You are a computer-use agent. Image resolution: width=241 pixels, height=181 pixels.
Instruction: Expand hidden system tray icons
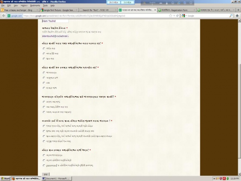[x=214, y=179]
